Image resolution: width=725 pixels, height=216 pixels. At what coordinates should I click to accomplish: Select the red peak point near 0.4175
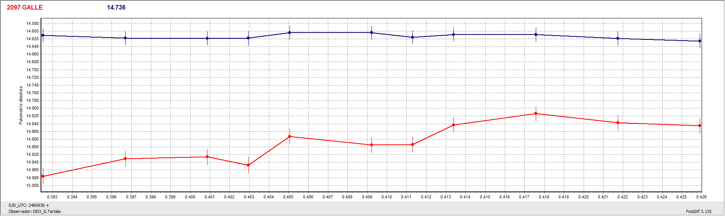[x=536, y=114]
